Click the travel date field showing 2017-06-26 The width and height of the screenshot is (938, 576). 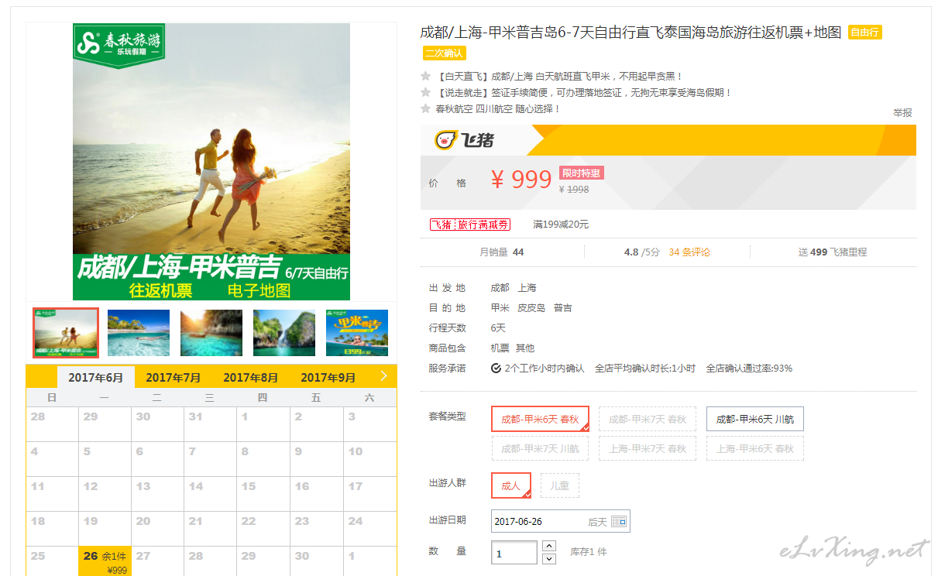pyautogui.click(x=560, y=521)
